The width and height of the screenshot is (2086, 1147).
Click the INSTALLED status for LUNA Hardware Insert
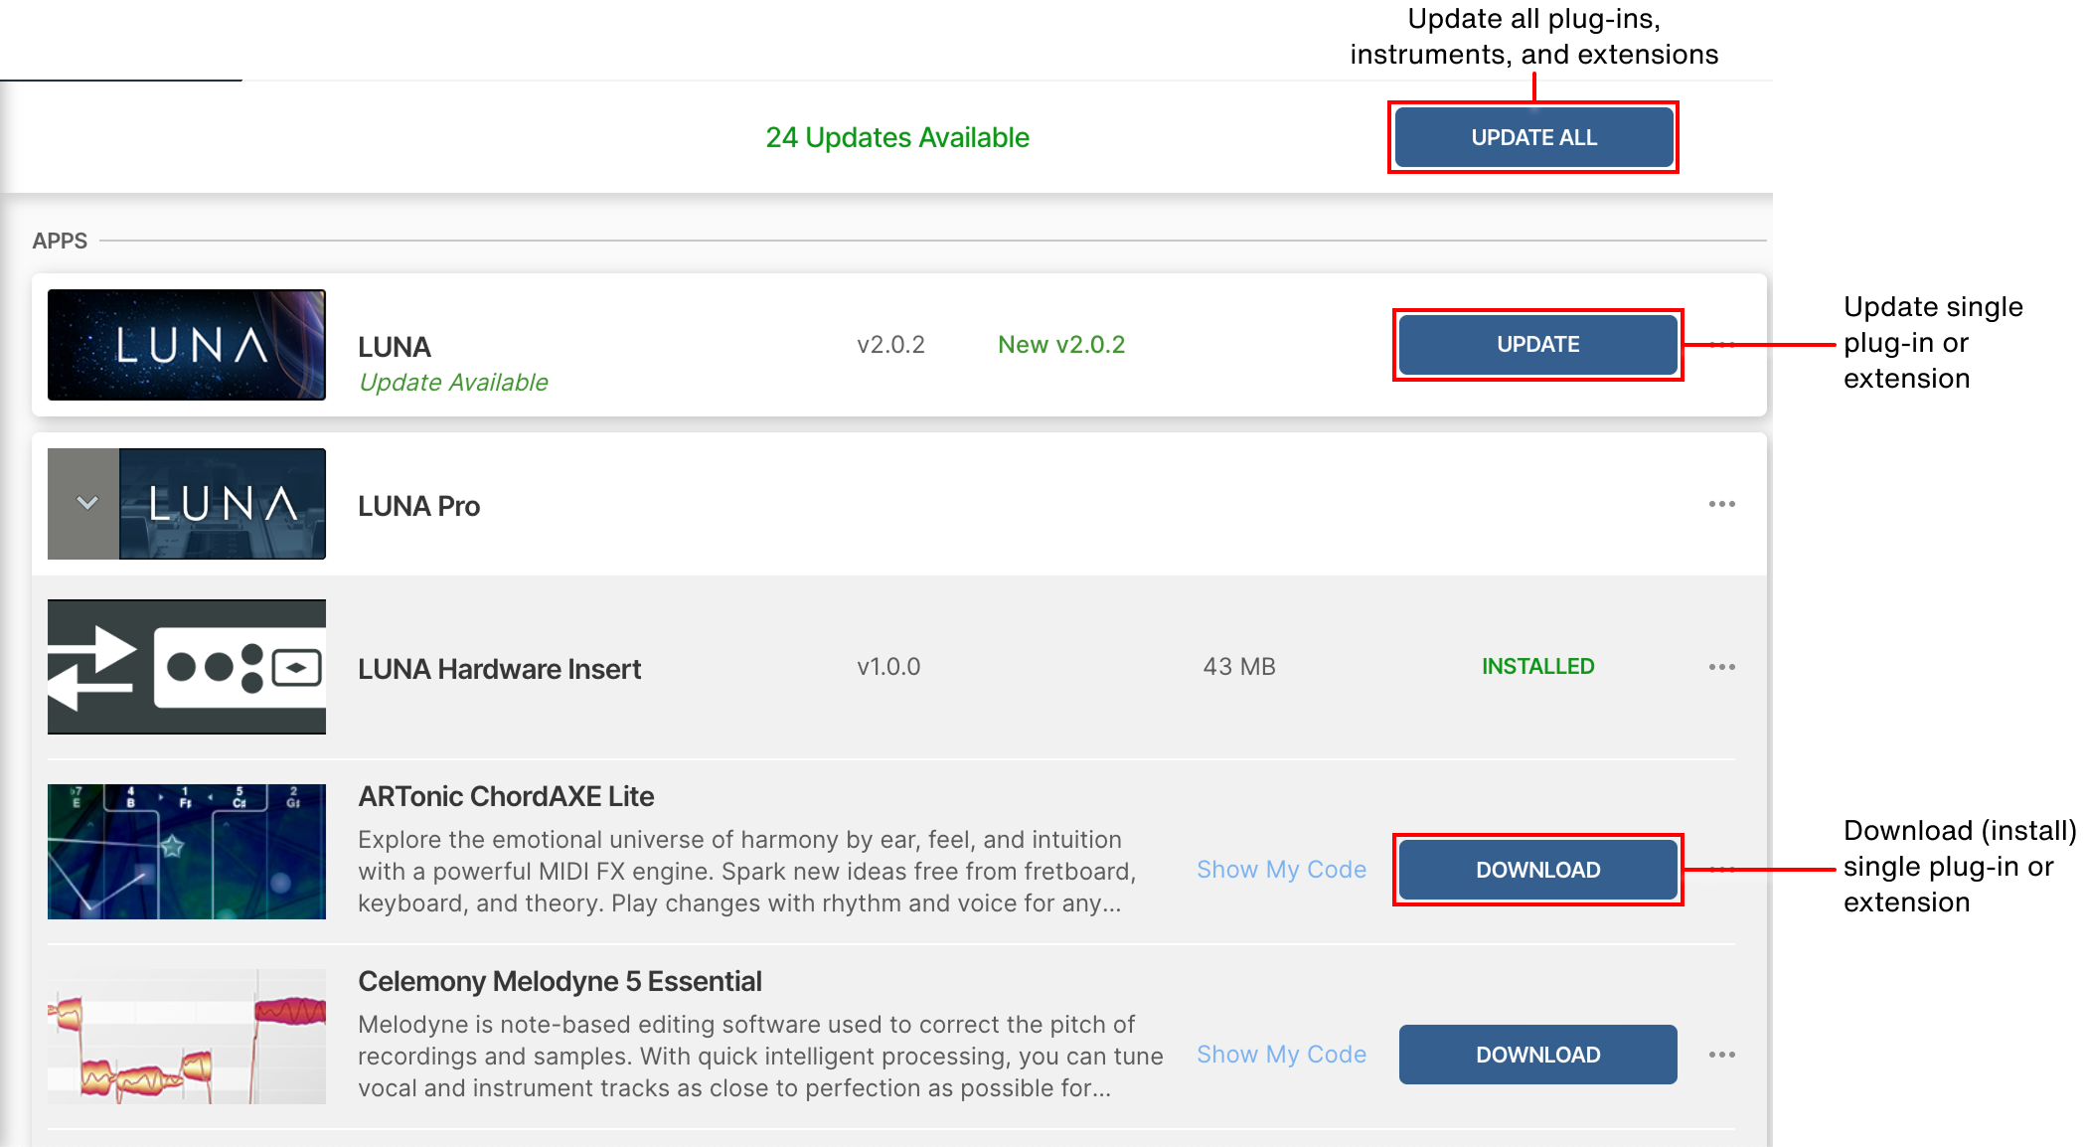[x=1537, y=666]
